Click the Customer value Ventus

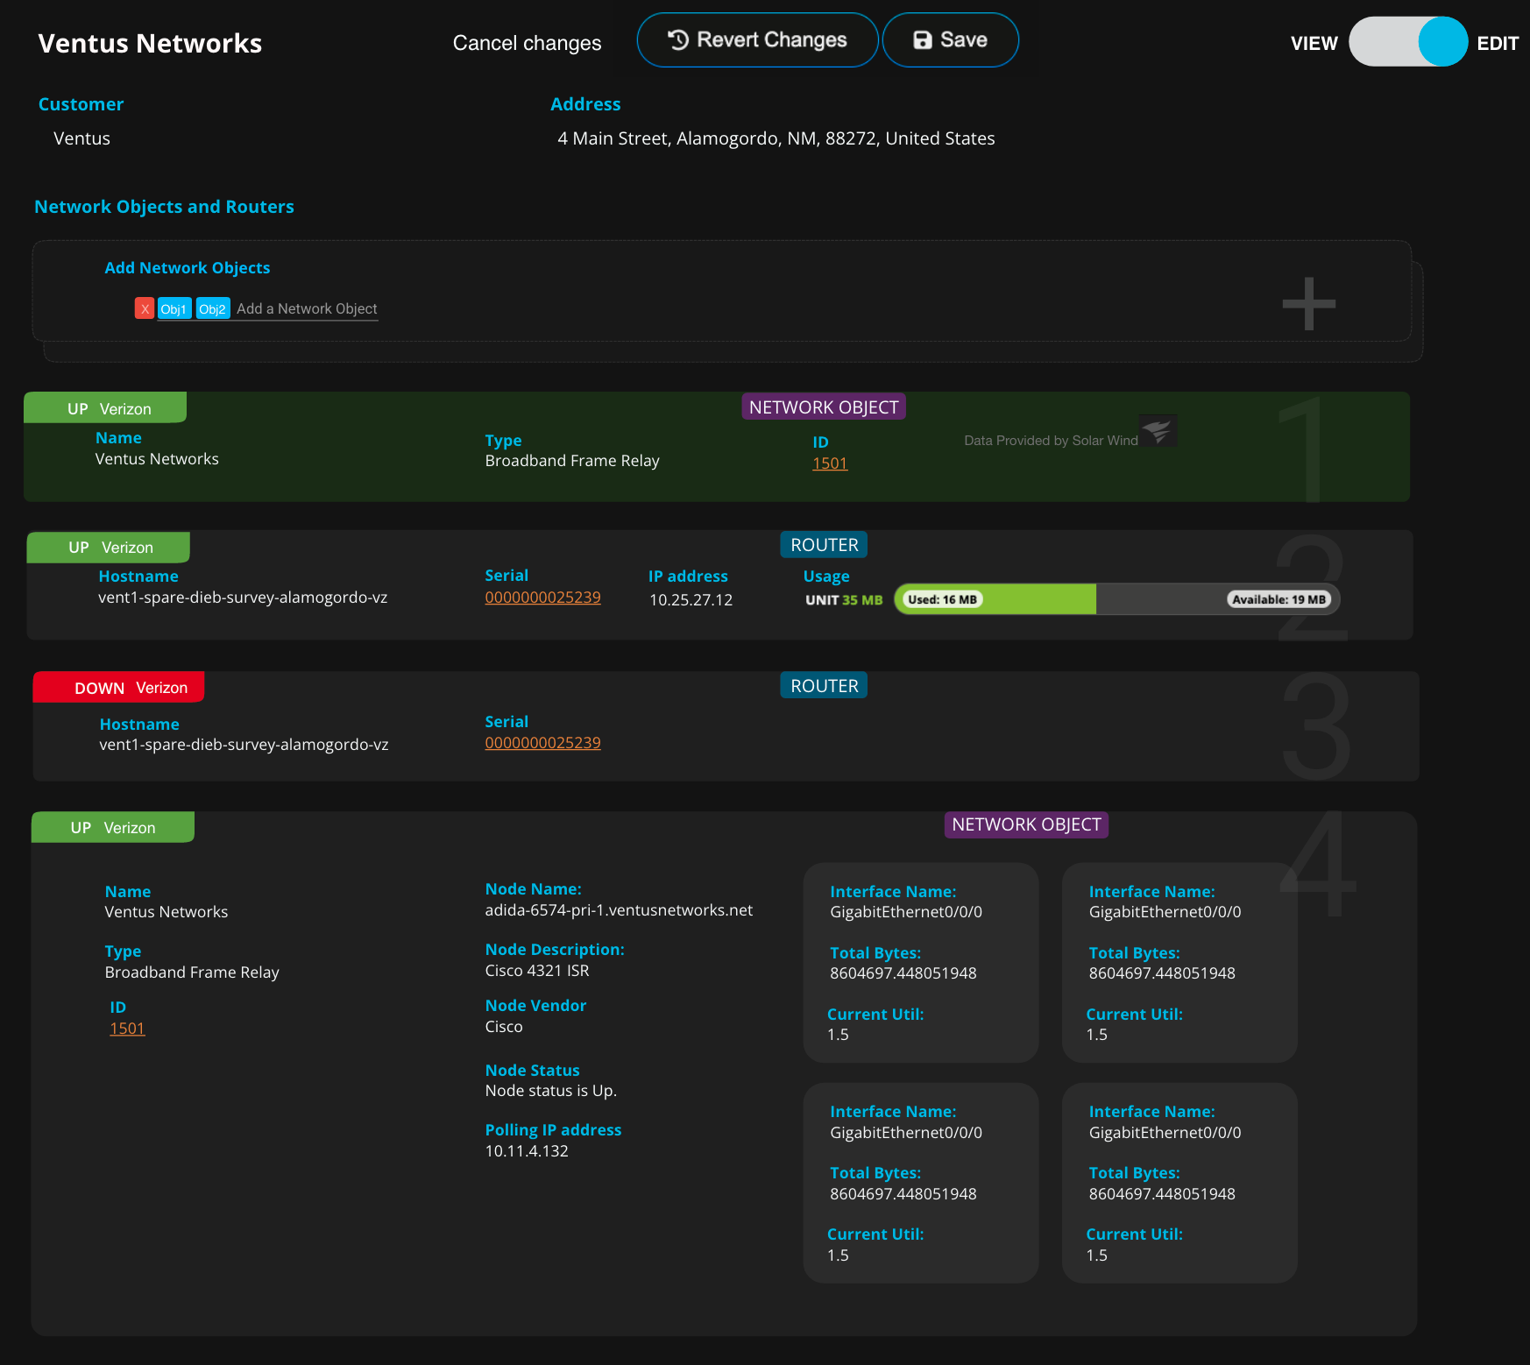[81, 138]
